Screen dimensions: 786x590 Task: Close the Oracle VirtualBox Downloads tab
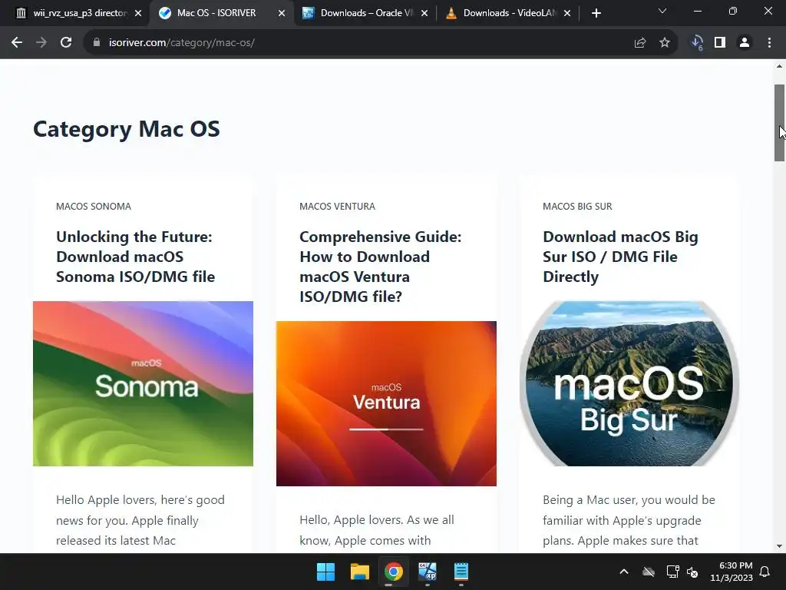click(x=424, y=14)
